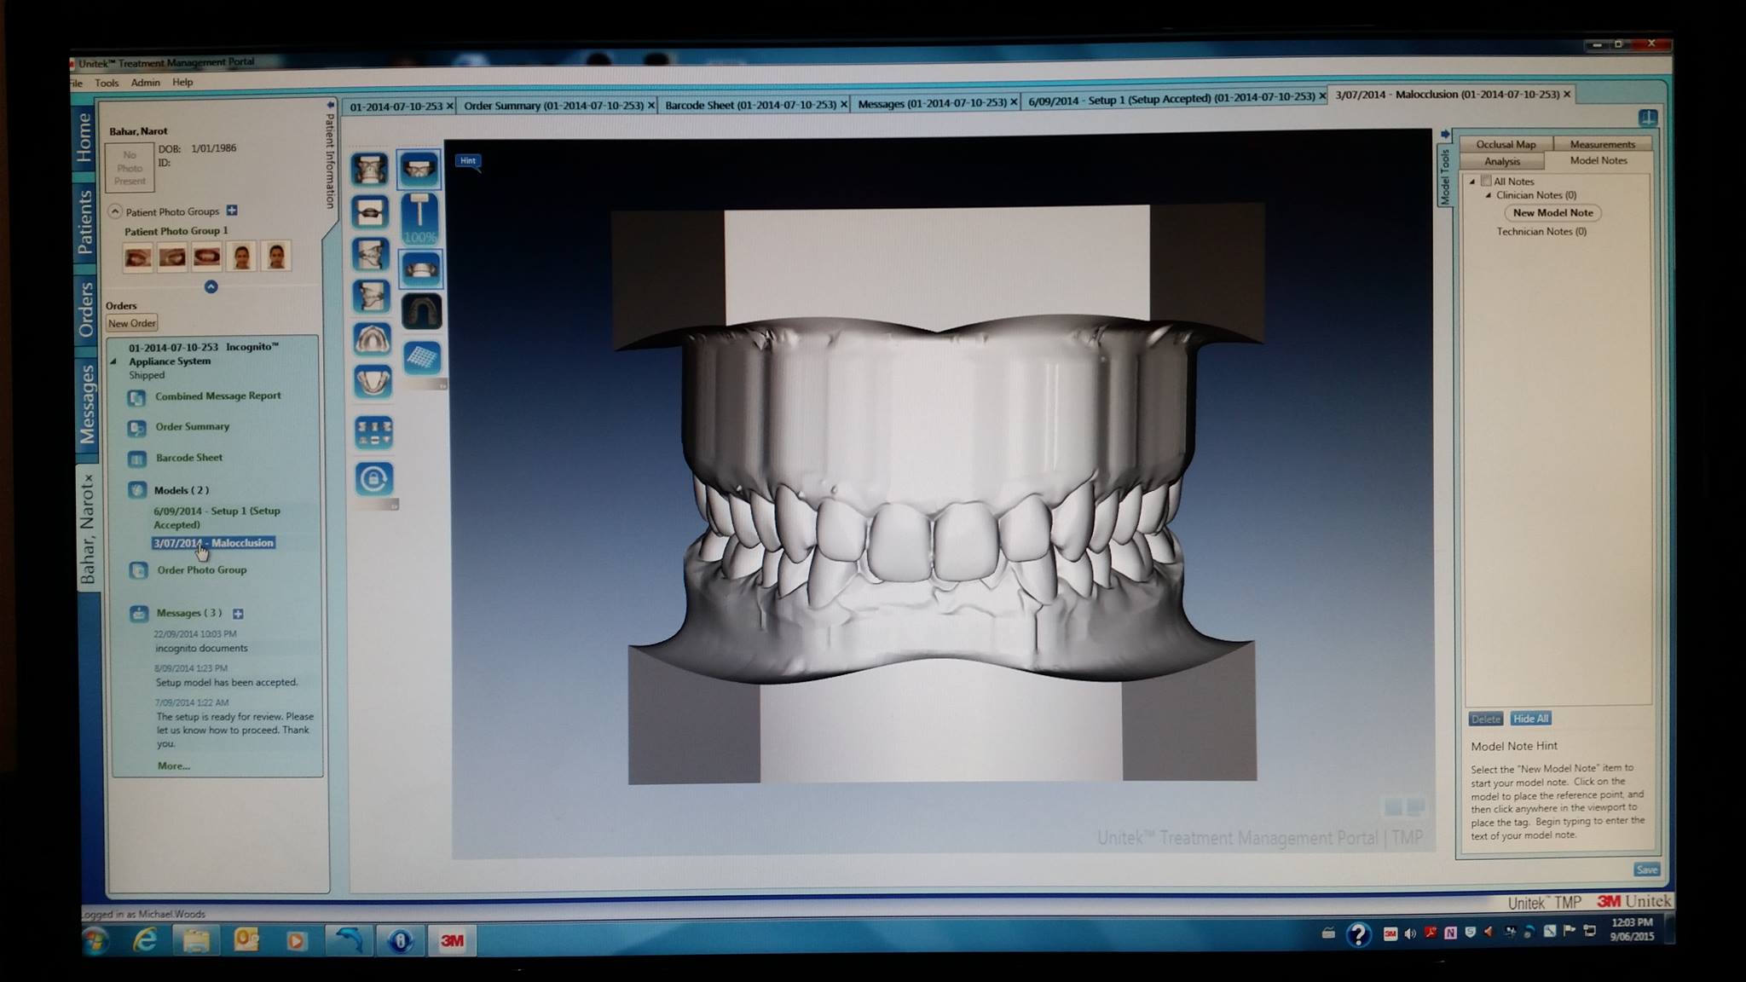Go to the Orders sidebar tab
This screenshot has width=1746, height=982.
coord(86,309)
